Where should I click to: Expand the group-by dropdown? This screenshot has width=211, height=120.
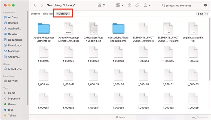tap(120, 5)
